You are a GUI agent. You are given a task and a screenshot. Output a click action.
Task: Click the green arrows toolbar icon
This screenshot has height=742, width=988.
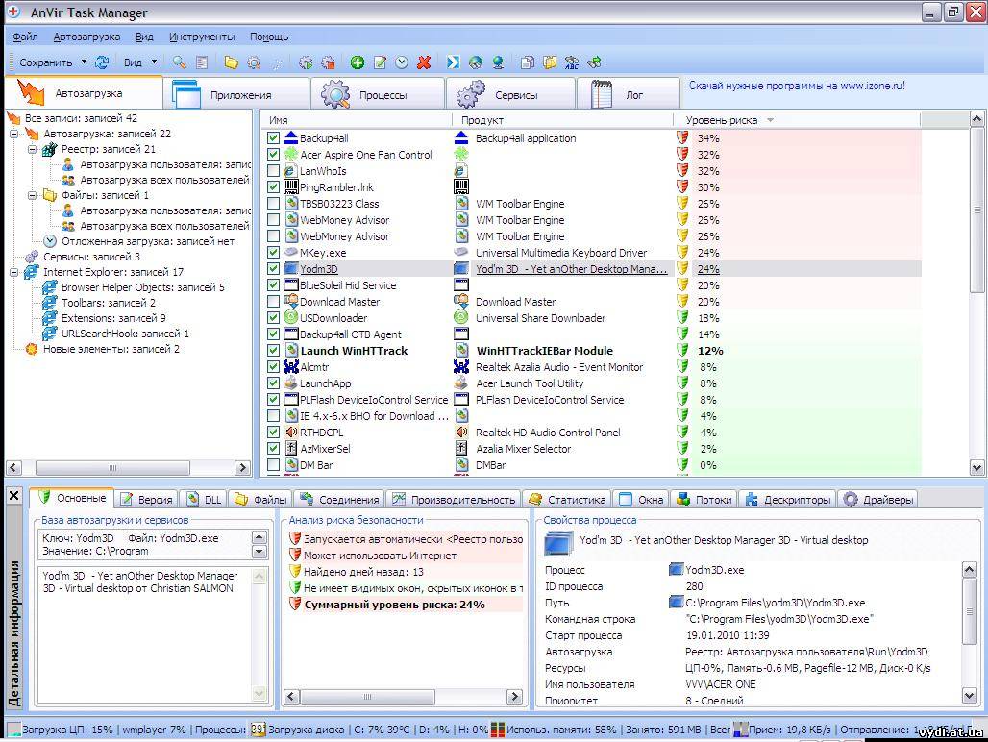point(594,62)
